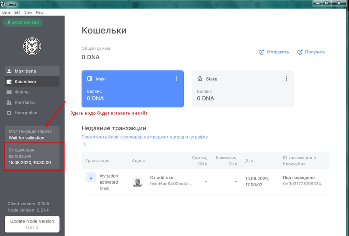Click the wallet icon on Main card

(90, 79)
